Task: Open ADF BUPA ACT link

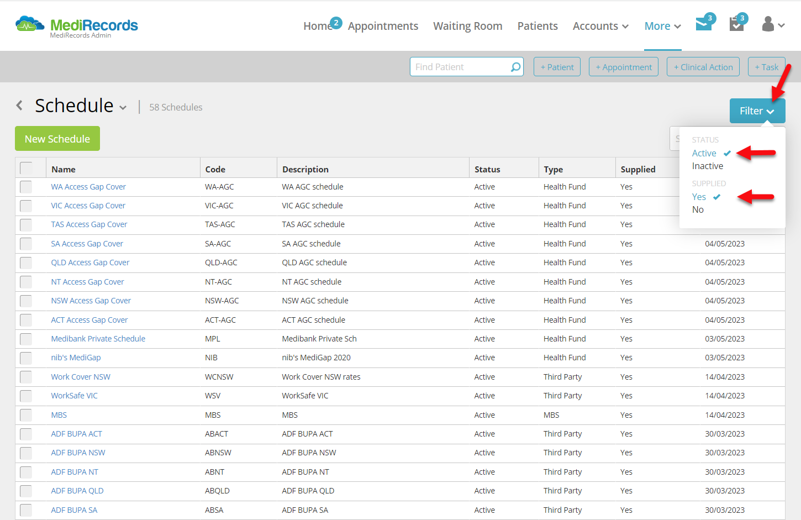Action: tap(76, 434)
